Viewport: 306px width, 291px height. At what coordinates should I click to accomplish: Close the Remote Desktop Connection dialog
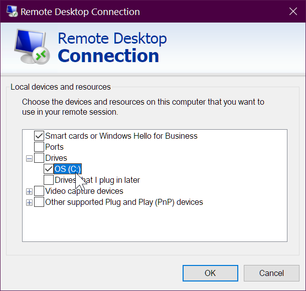(293, 12)
